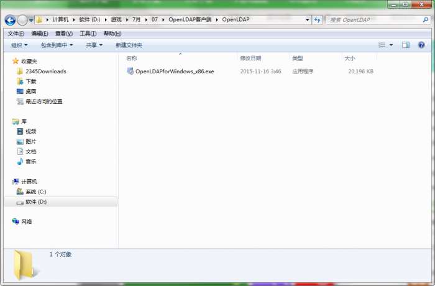Open the 组织 dropdown in toolbar
435x286 pixels.
tap(19, 45)
